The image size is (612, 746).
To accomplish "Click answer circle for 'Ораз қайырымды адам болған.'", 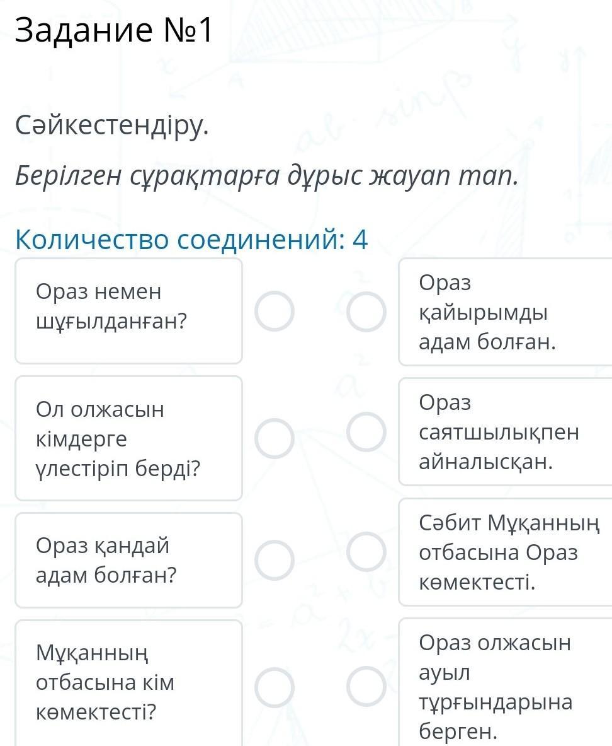I will (x=366, y=312).
